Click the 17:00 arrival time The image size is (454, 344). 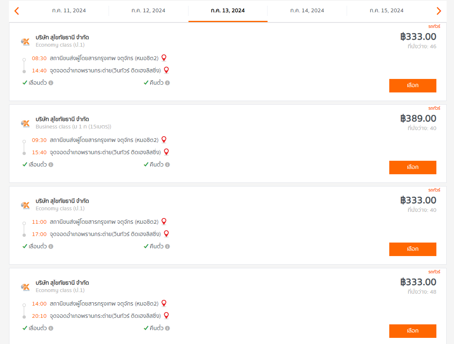(x=39, y=234)
